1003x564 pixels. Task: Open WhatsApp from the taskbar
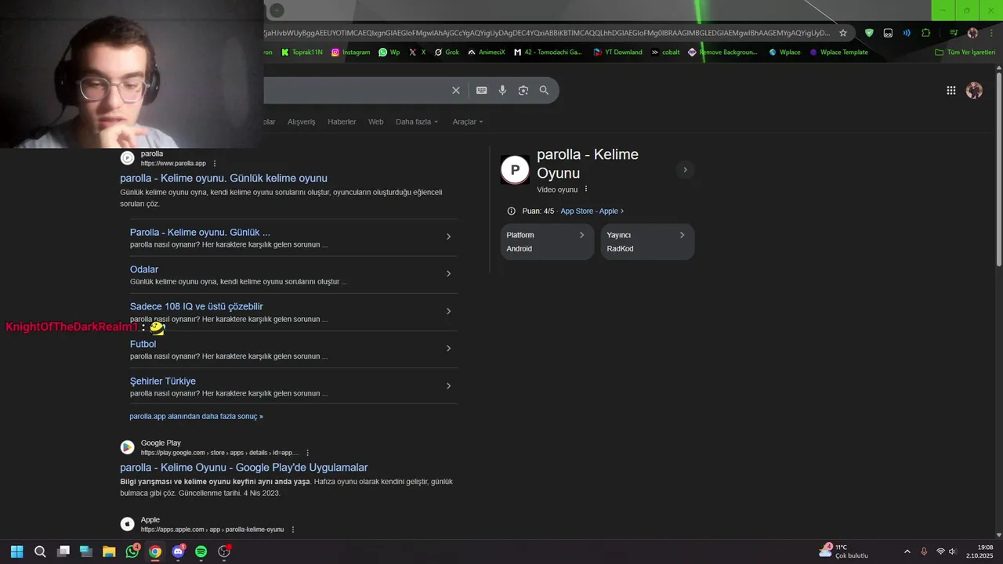click(132, 551)
